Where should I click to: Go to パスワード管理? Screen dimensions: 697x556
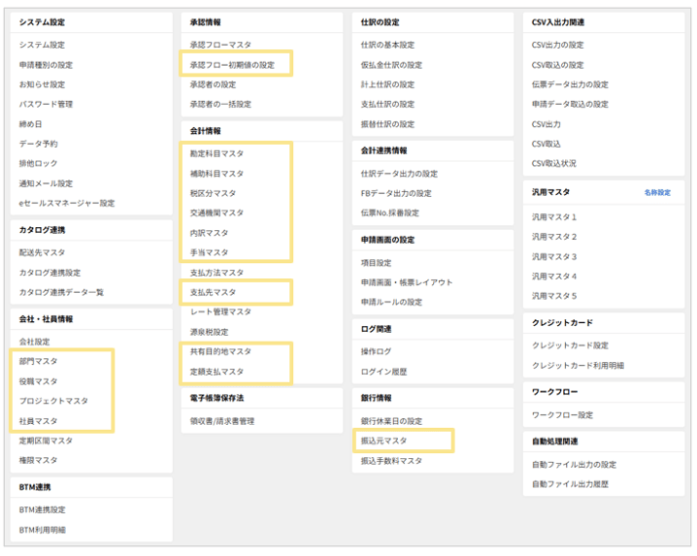point(46,104)
